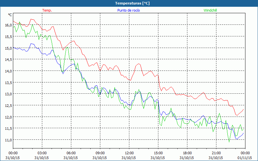Click the °C unit label
This screenshot has height=161, width=258.
pyautogui.click(x=10, y=15)
